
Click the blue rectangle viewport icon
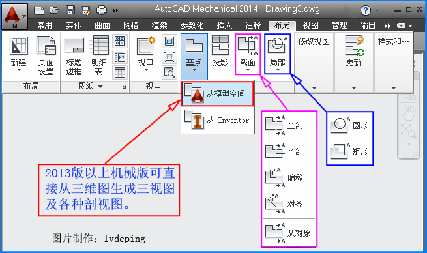(169, 41)
